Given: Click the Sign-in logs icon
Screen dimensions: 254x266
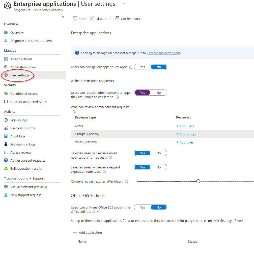Looking at the screenshot, I should click(6, 120).
